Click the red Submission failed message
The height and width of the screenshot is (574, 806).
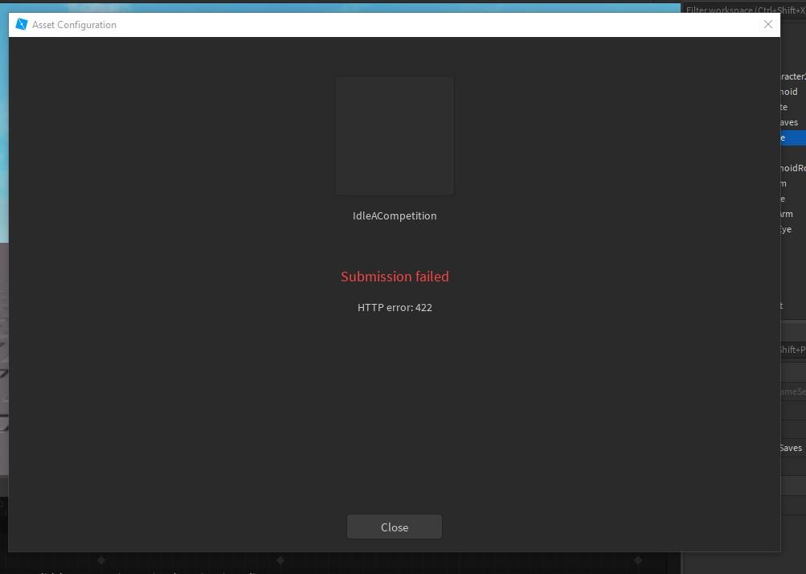pos(394,277)
